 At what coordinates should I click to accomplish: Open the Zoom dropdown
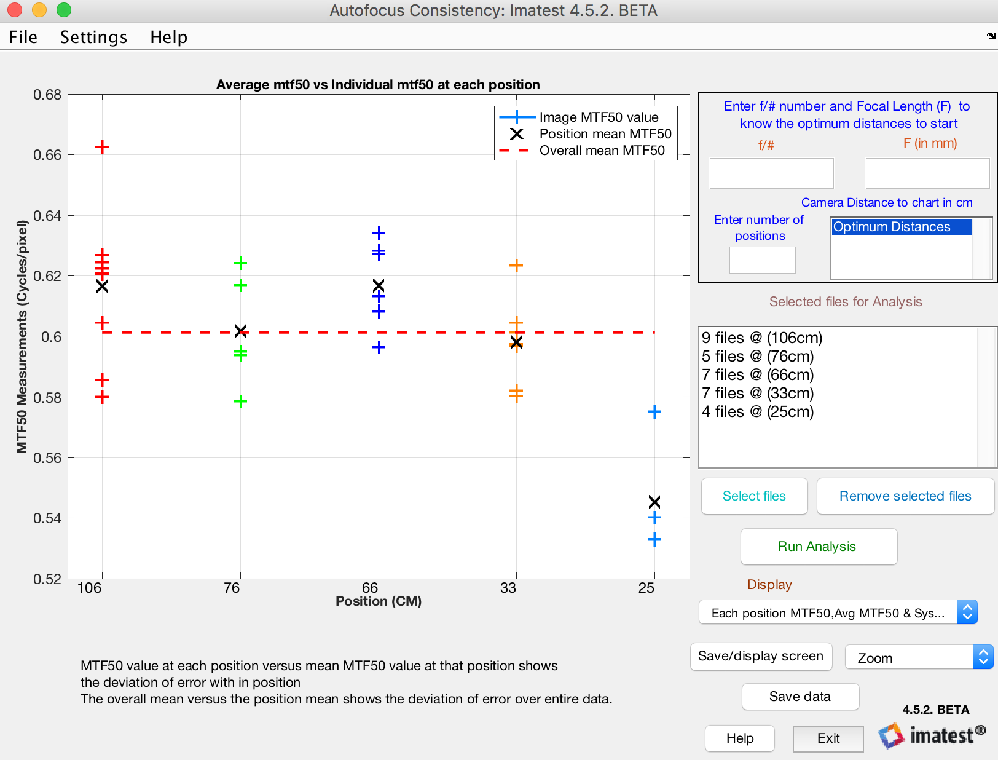919,657
